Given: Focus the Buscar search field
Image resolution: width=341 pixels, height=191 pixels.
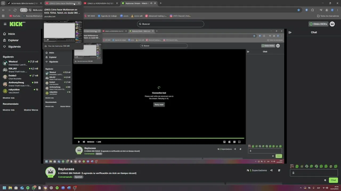Looking at the screenshot, I should [170, 24].
